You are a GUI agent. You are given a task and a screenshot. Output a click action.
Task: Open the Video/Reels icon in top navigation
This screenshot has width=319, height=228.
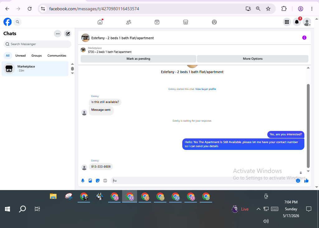click(x=157, y=22)
